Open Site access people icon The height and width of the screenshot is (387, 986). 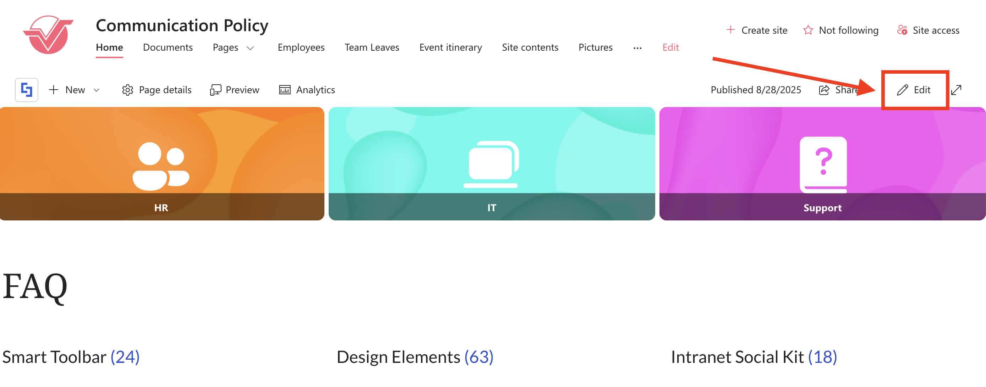(902, 30)
